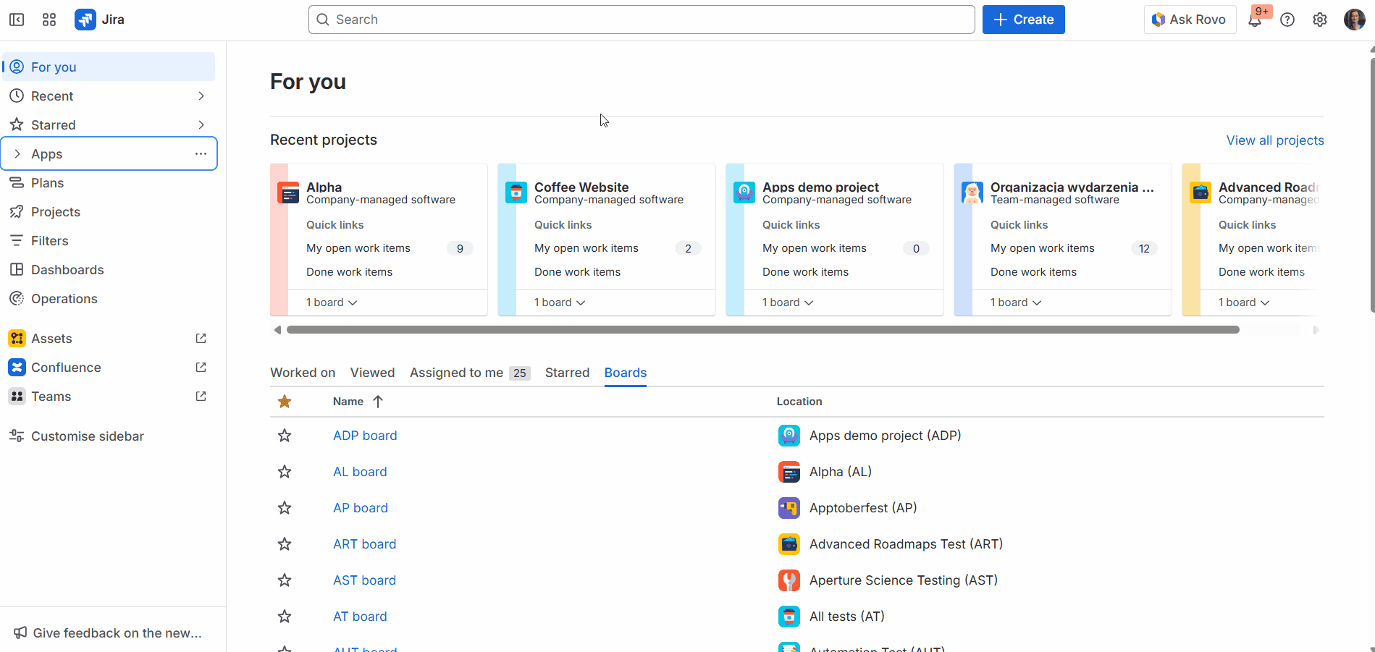Click the Jira logo icon
The image size is (1375, 652).
click(x=85, y=20)
